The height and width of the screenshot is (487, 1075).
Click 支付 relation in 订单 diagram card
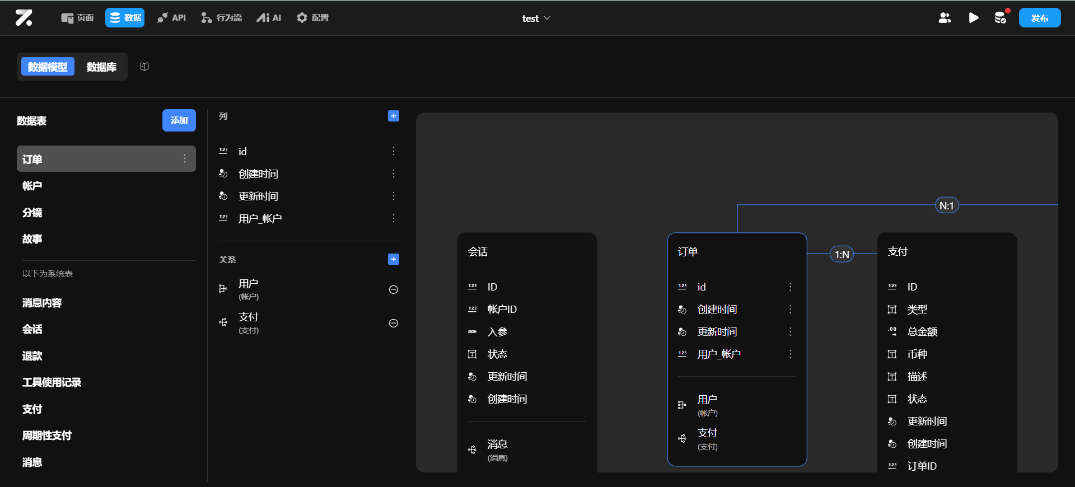(x=737, y=439)
